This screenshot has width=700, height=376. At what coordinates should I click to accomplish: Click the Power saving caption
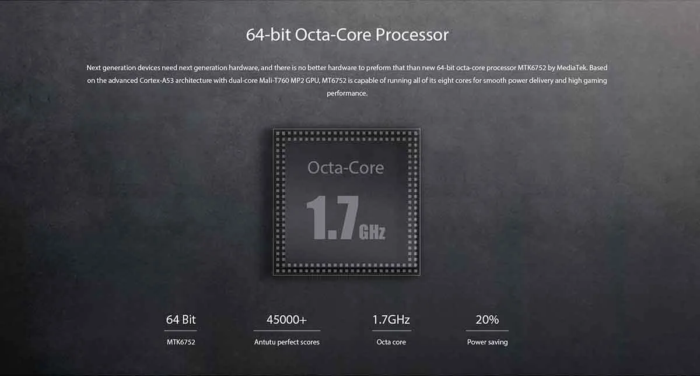(487, 342)
